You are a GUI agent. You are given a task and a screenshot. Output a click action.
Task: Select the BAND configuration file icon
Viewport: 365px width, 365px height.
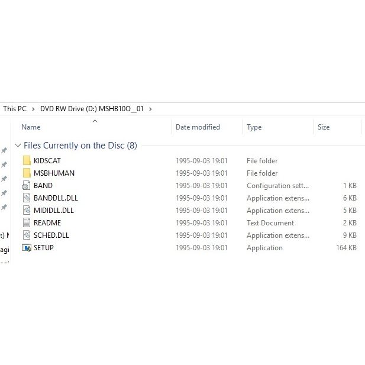pos(26,186)
